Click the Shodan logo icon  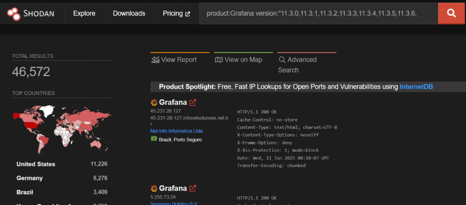point(14,14)
